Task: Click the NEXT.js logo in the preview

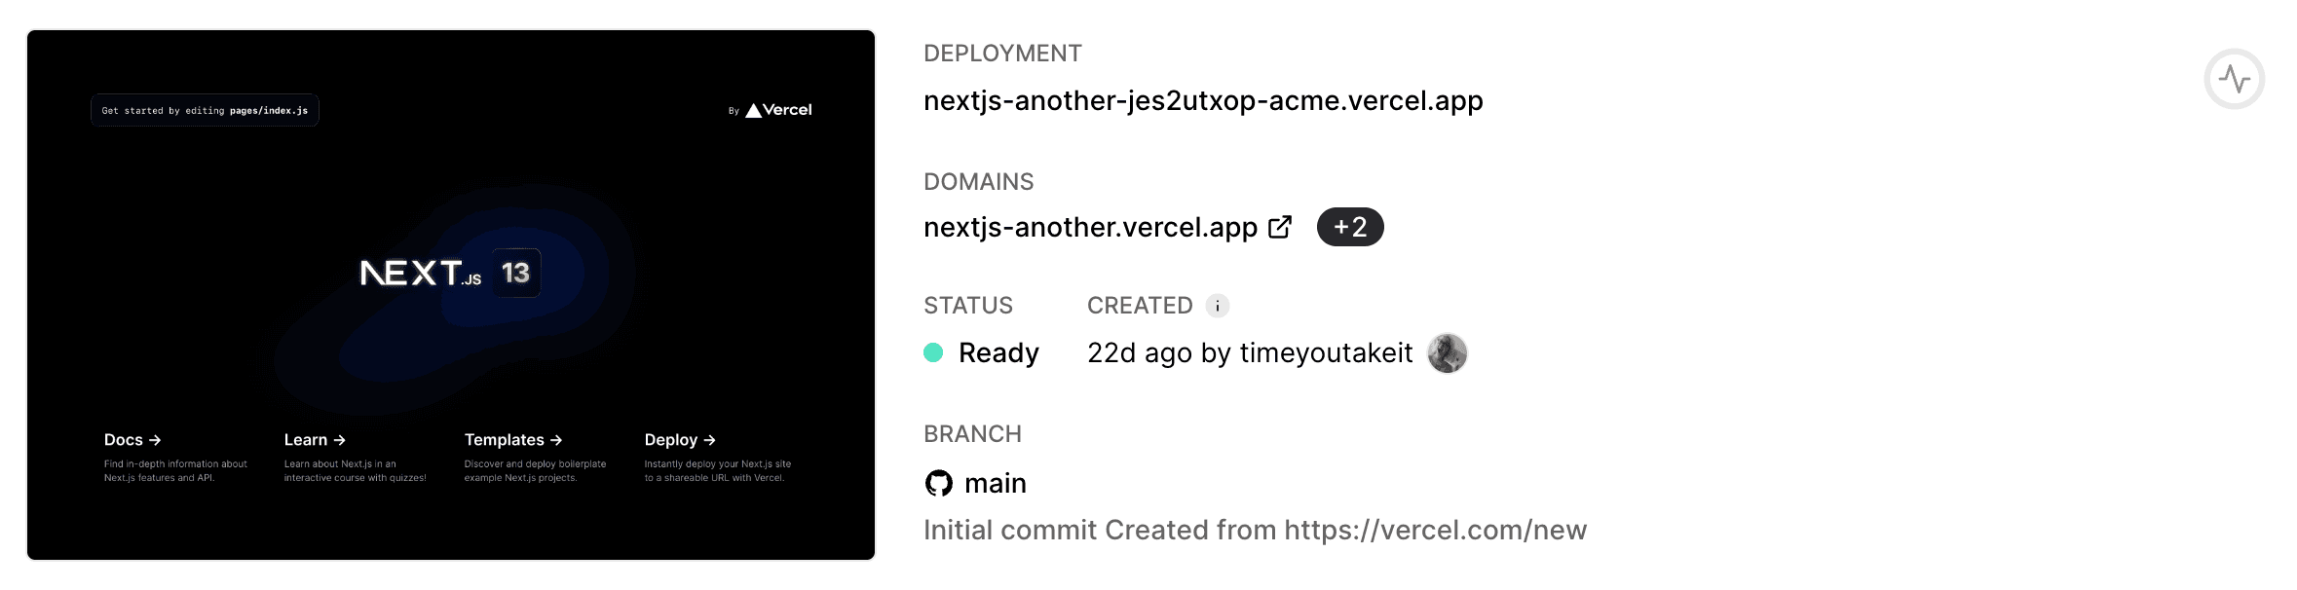Action: pyautogui.click(x=420, y=274)
